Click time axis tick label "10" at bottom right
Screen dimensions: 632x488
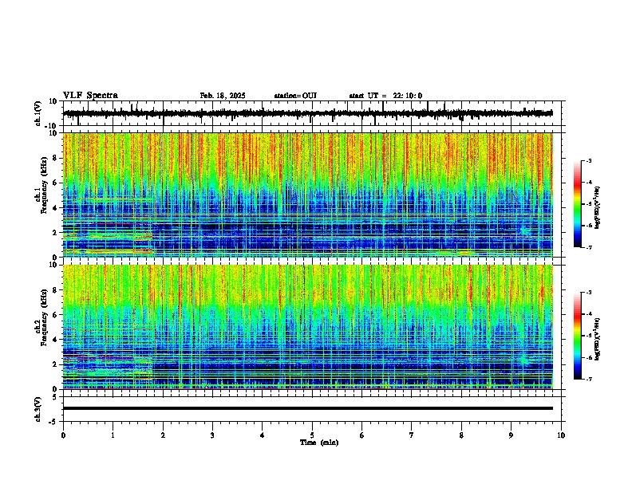(561, 435)
